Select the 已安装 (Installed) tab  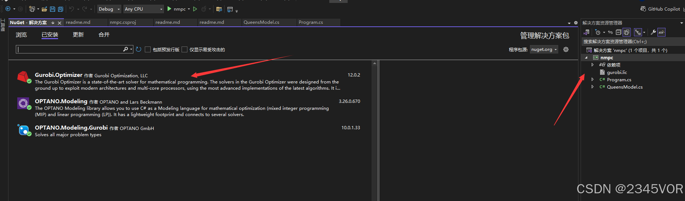(x=50, y=35)
